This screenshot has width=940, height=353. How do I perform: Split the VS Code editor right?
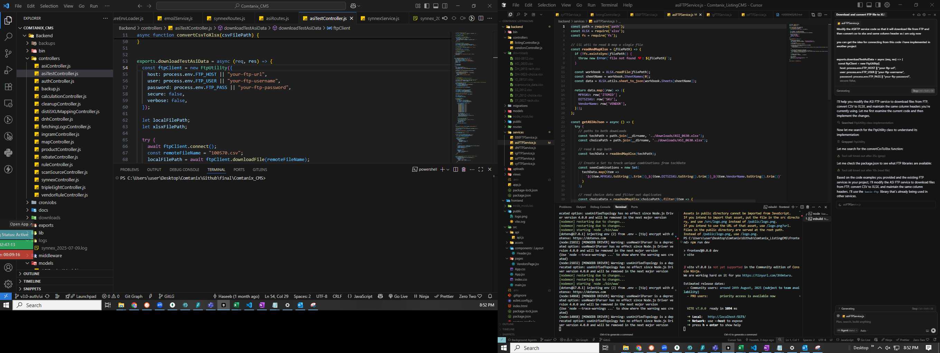[x=481, y=18]
